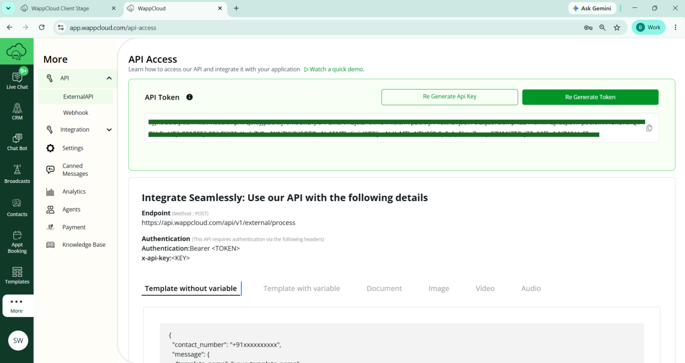Open the browser zoom magnifier icon
The height and width of the screenshot is (363, 685).
coord(602,27)
